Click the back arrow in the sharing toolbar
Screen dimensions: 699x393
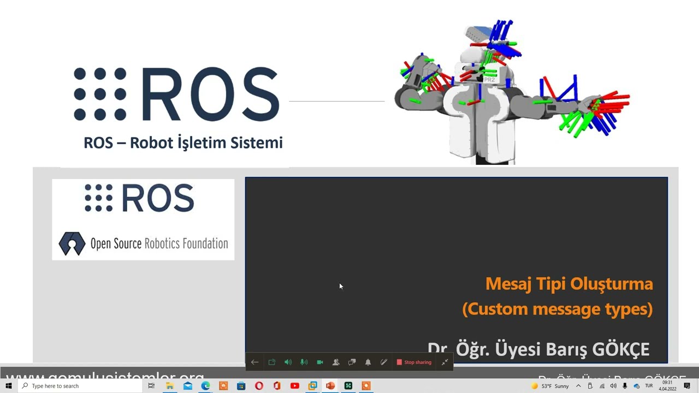[254, 362]
